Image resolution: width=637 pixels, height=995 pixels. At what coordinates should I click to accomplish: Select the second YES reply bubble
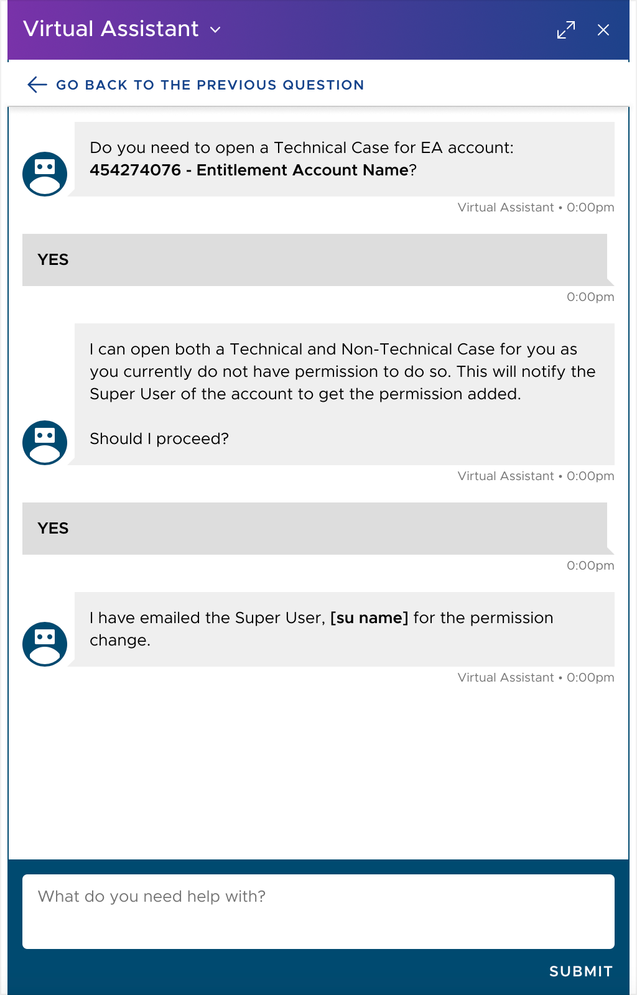pyautogui.click(x=315, y=529)
